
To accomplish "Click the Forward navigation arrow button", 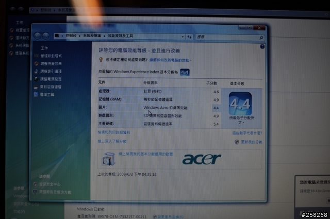I will point(46,36).
